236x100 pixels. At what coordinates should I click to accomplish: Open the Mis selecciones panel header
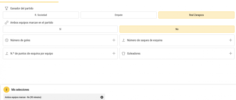pyautogui.click(x=20, y=90)
